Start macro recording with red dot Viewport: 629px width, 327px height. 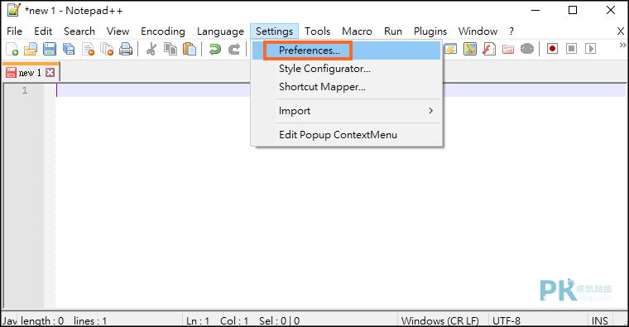point(552,49)
